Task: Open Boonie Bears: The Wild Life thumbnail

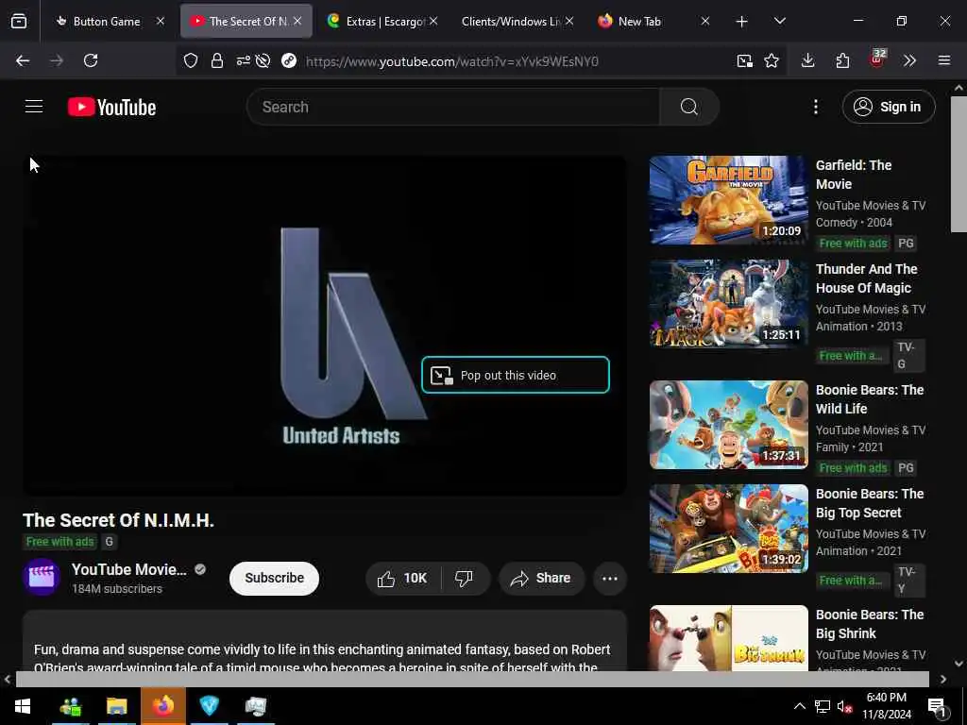Action: coord(728,425)
